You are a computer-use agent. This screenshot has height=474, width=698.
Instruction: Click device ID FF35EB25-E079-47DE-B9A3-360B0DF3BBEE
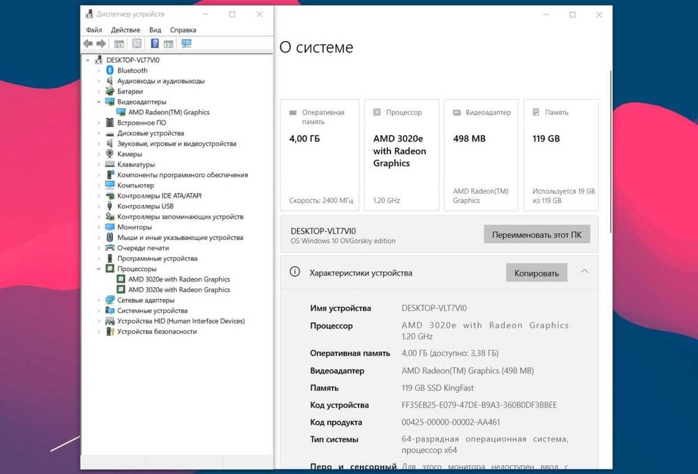pyautogui.click(x=479, y=405)
